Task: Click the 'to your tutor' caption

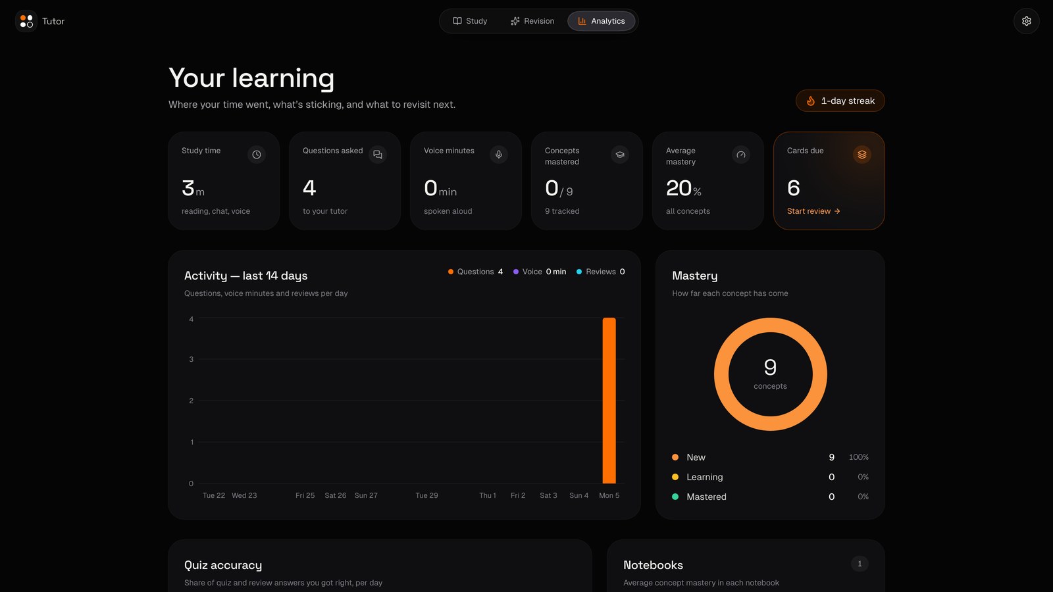Action: coord(325,211)
